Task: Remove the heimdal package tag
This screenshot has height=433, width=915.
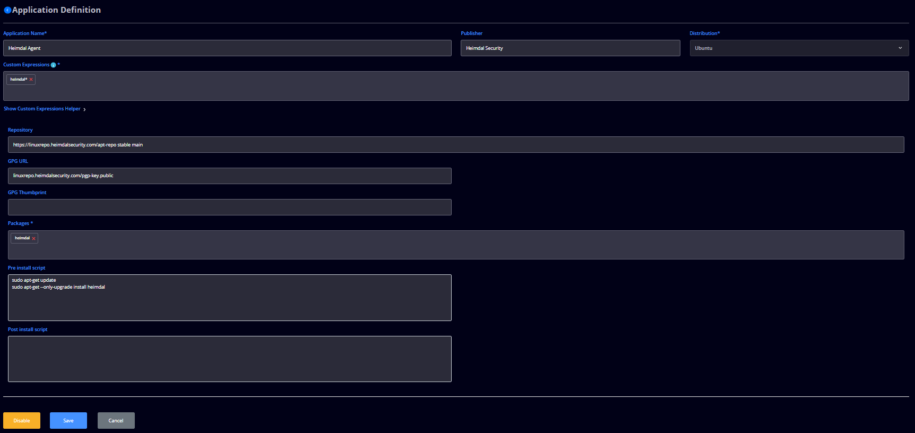Action: tap(33, 239)
